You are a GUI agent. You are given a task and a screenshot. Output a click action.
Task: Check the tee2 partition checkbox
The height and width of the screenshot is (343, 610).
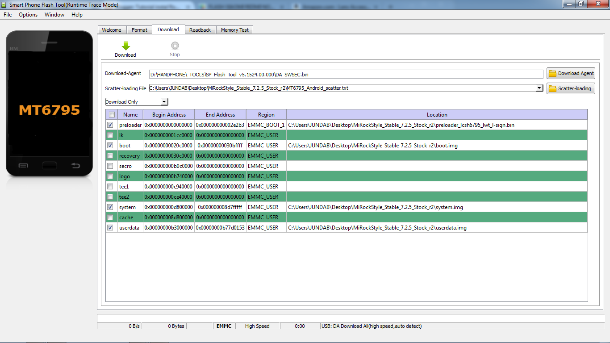110,197
